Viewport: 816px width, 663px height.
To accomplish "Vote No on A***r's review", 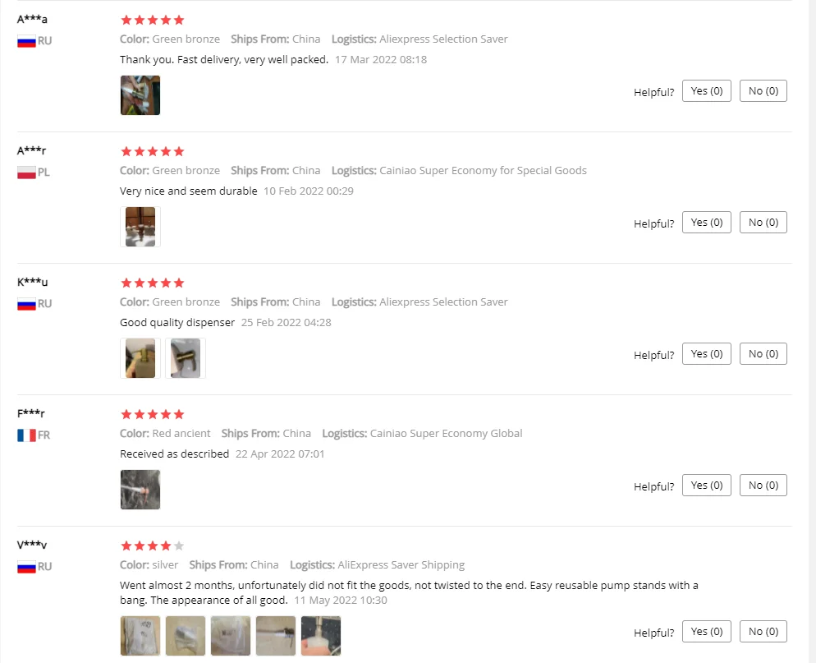I will [763, 223].
